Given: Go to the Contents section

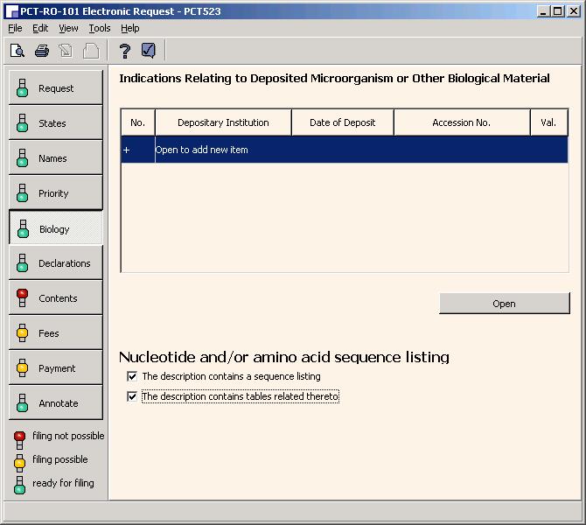Looking at the screenshot, I should (56, 298).
